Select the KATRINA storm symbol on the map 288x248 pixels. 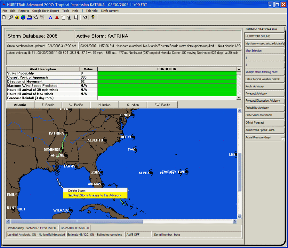(66, 133)
